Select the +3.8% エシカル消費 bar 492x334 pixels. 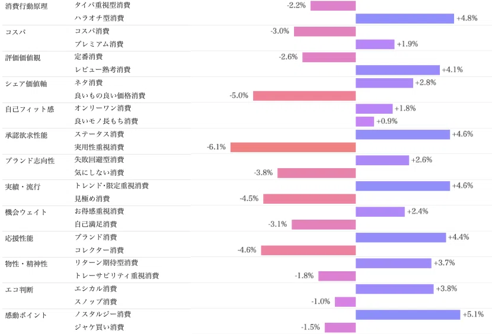[395, 289]
